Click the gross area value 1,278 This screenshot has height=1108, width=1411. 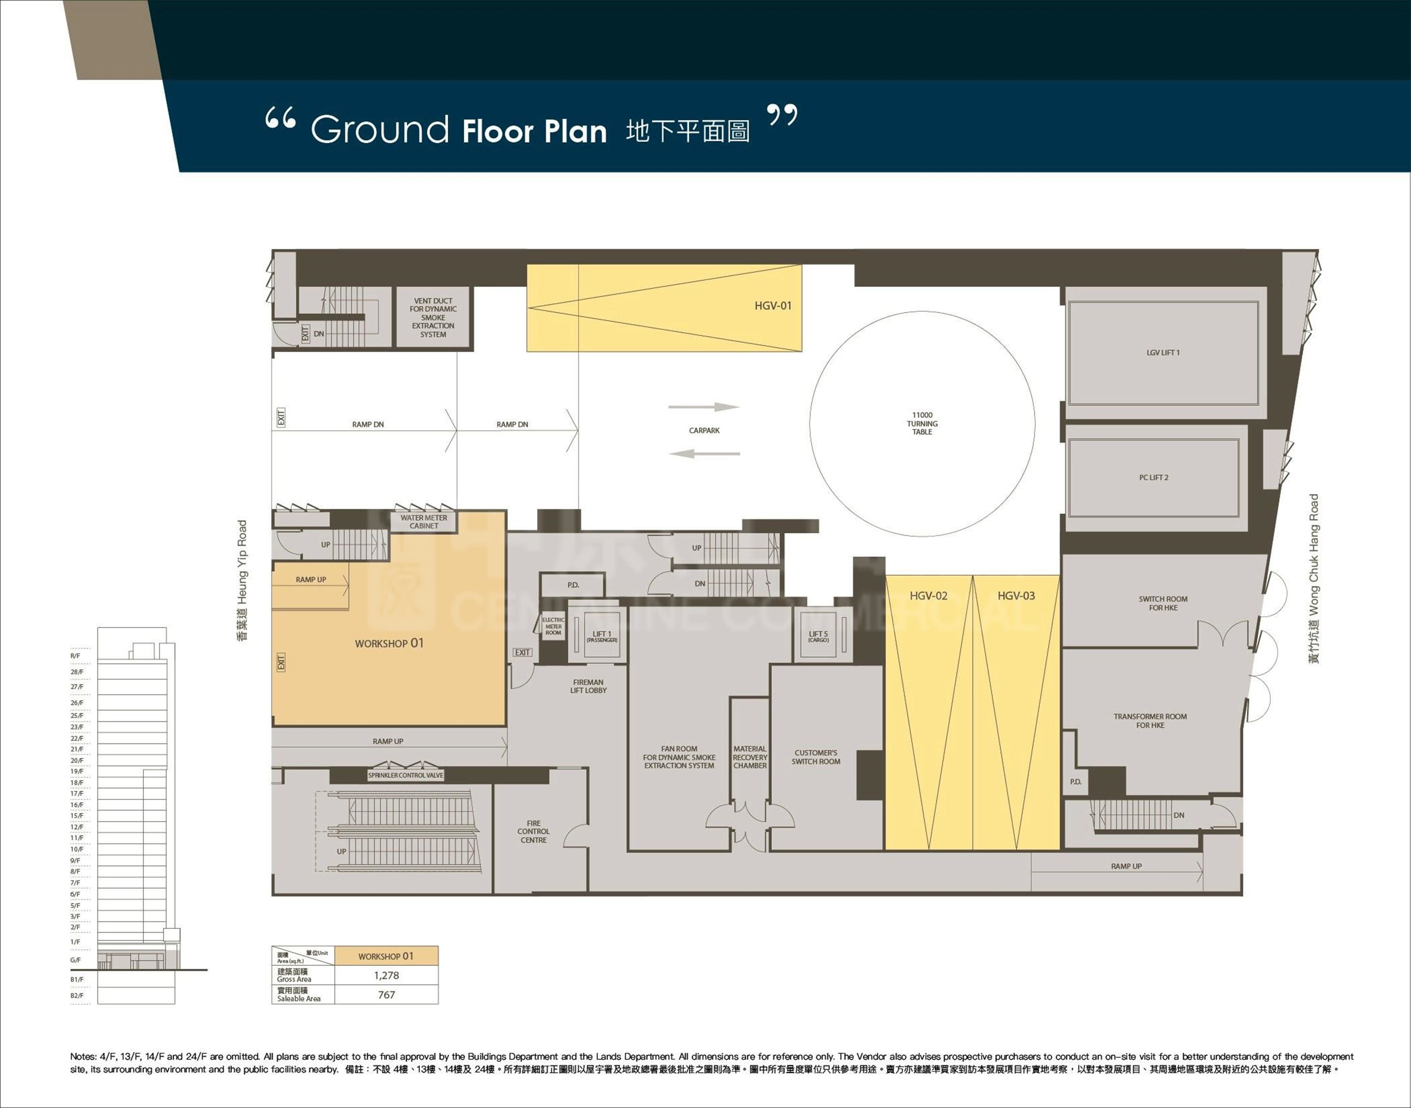point(386,976)
